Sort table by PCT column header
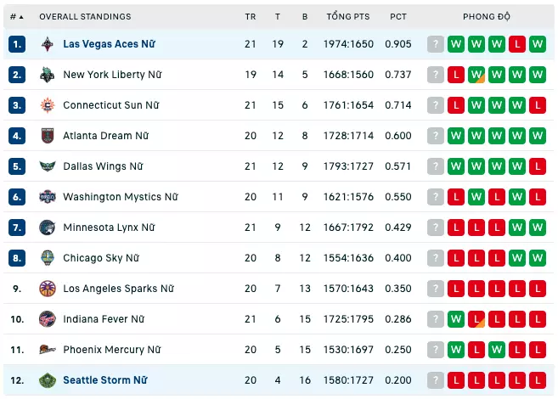 pos(397,17)
